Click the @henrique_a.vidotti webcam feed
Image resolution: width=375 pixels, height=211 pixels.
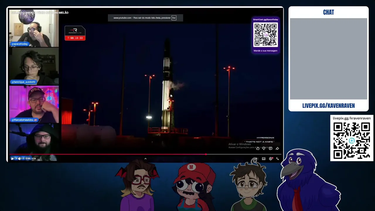pos(34,66)
